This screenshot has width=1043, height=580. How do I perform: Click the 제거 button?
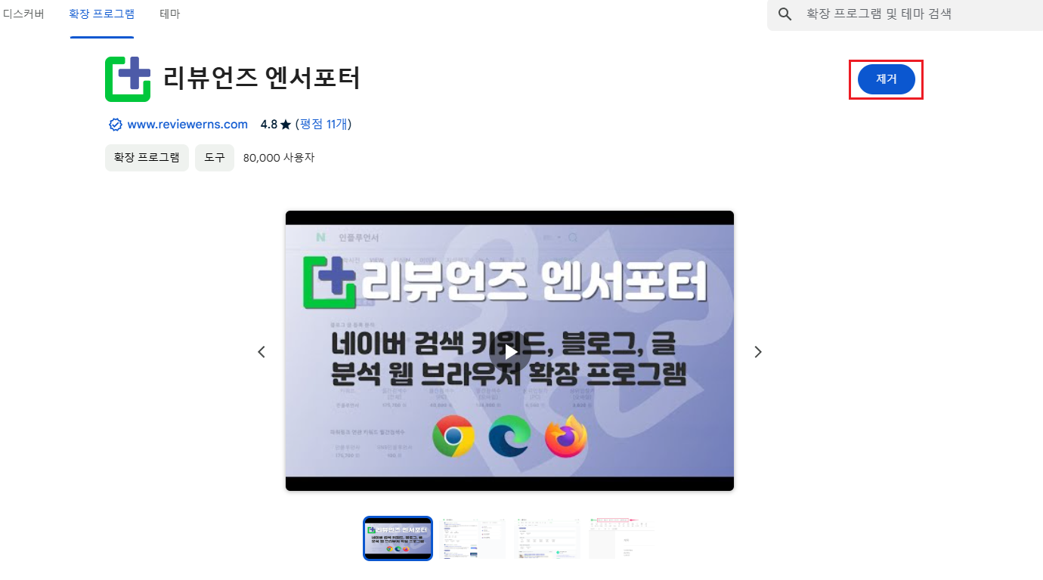pyautogui.click(x=887, y=79)
